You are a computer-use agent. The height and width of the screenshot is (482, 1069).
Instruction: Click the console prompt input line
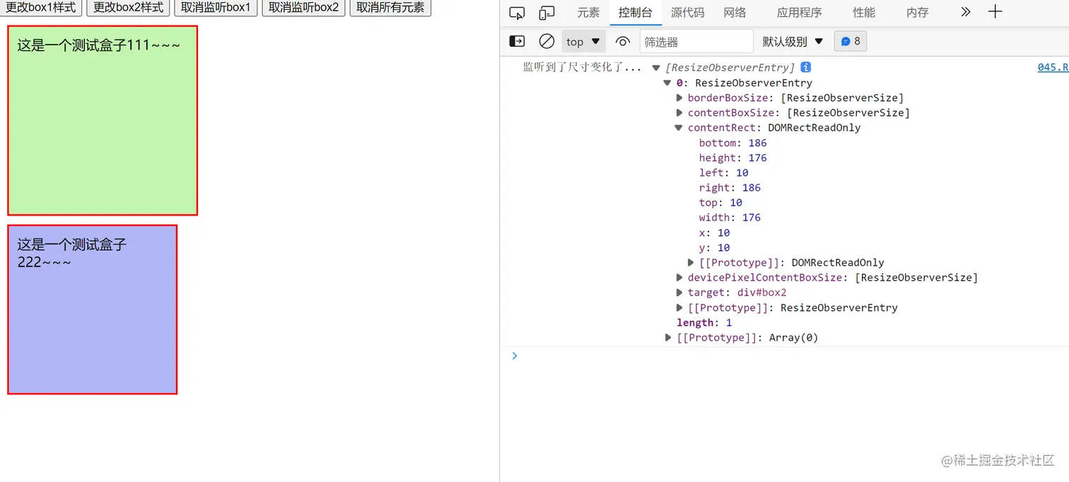click(785, 355)
